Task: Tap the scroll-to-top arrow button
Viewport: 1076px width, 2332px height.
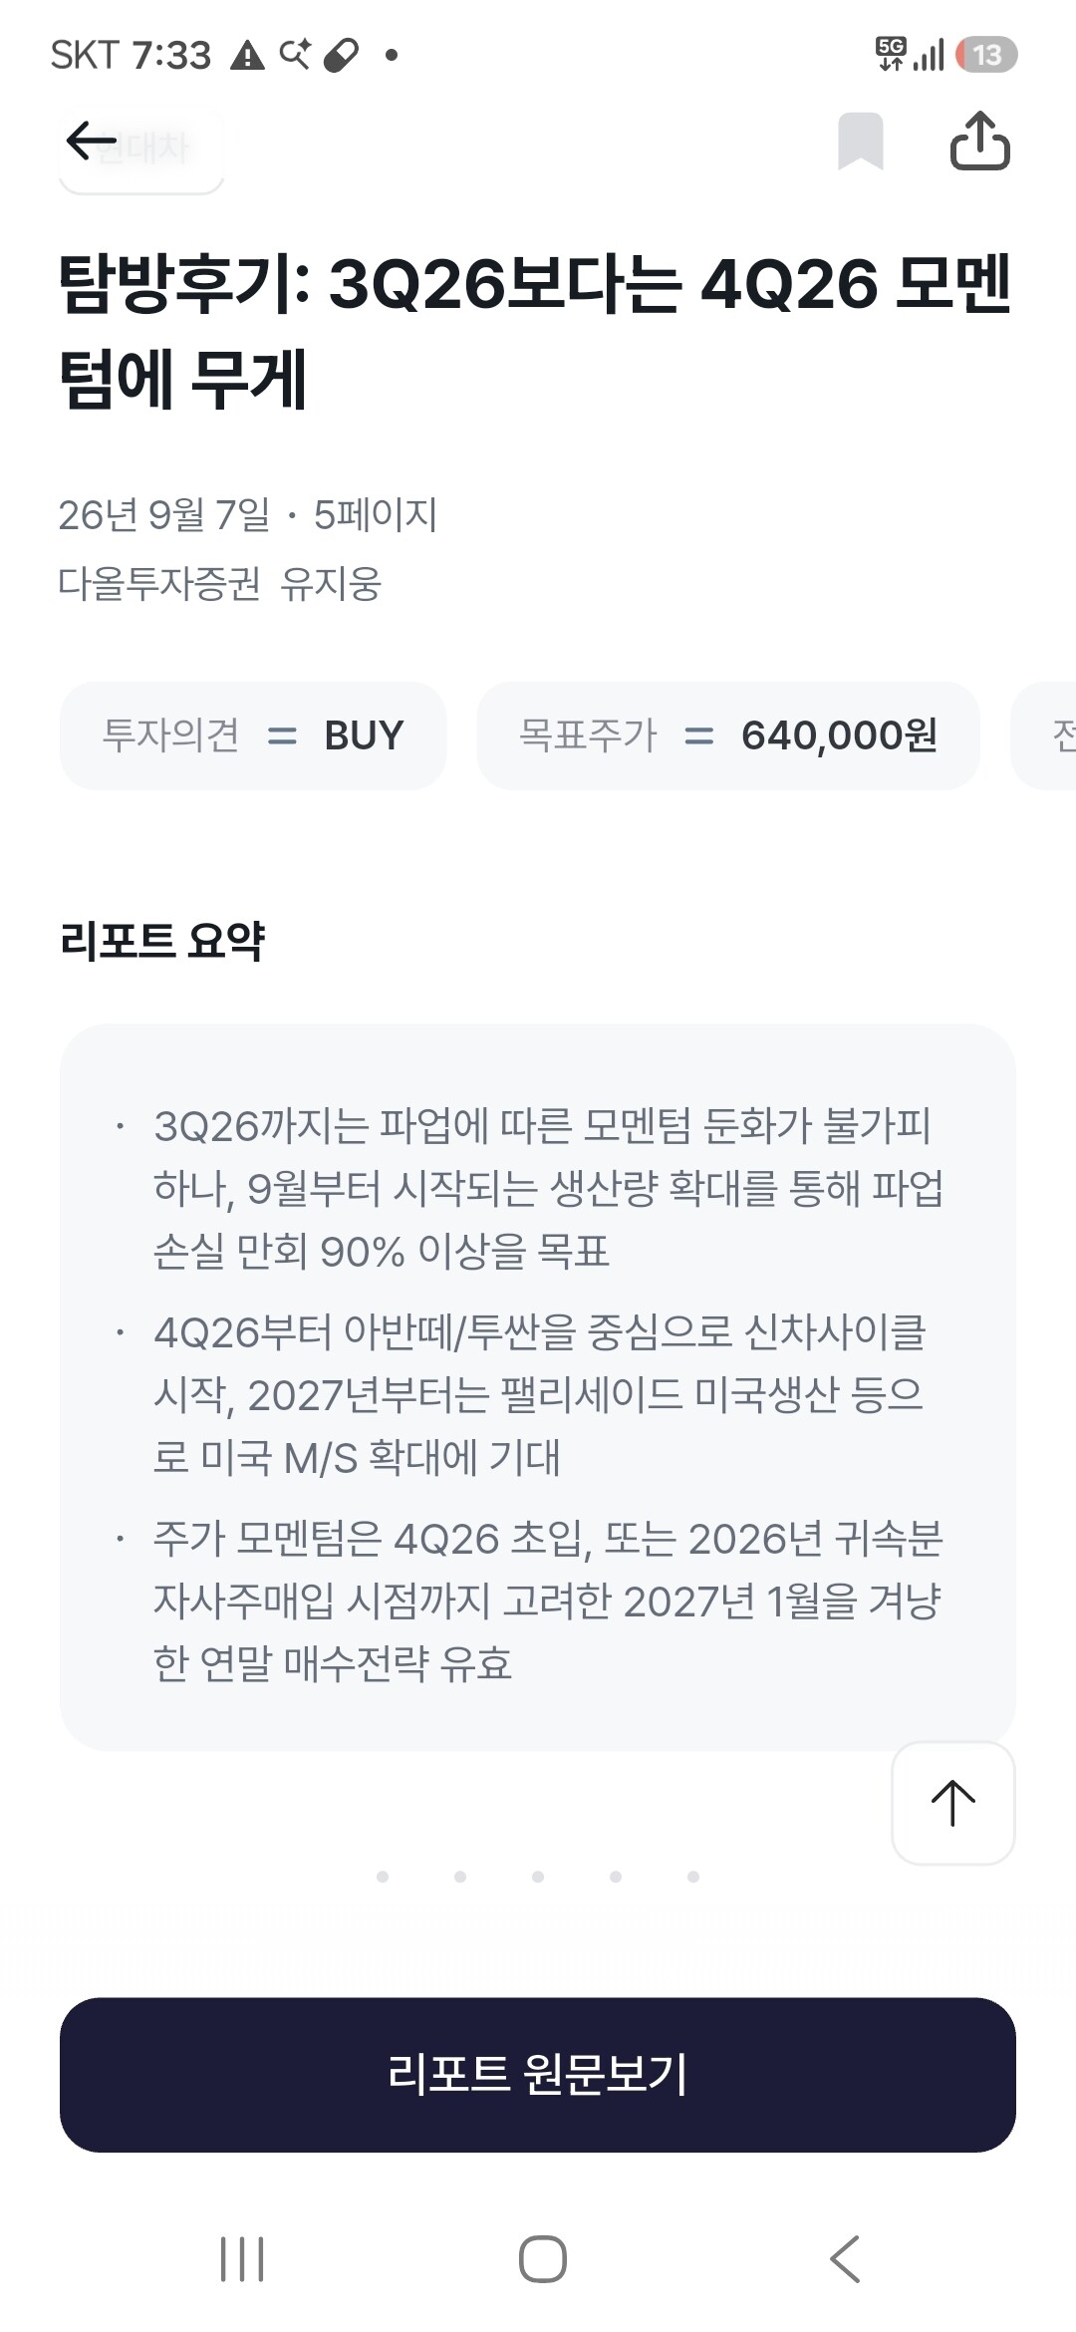Action: click(953, 1803)
